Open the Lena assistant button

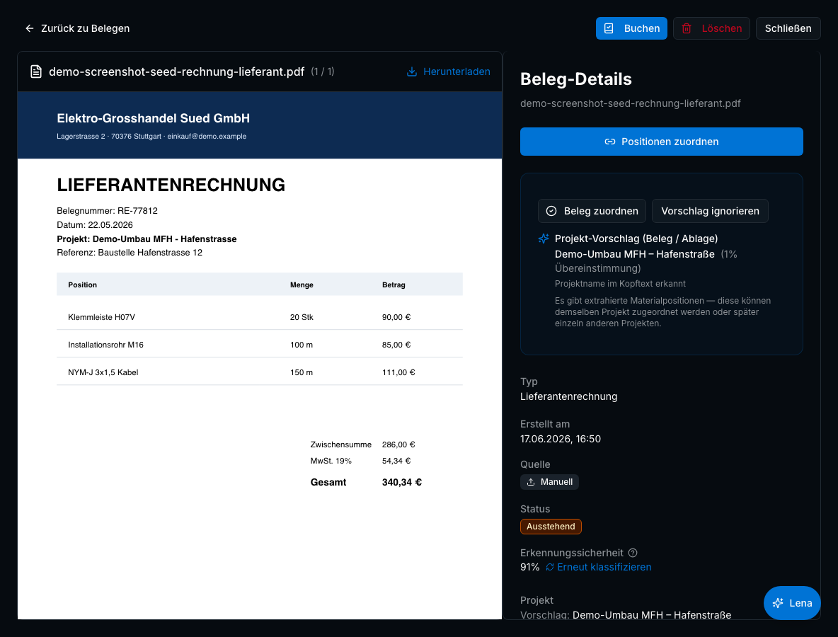pyautogui.click(x=792, y=603)
